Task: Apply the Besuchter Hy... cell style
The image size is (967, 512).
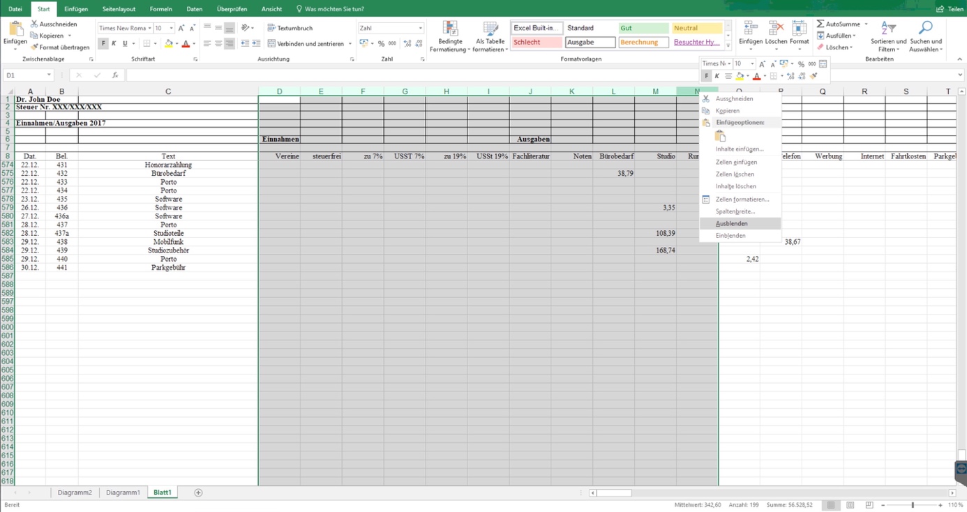Action: tap(697, 42)
